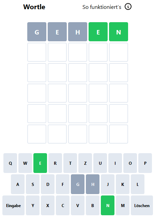Tap the letter Q key
Screen dimensions: 155x219
[x=10, y=163]
